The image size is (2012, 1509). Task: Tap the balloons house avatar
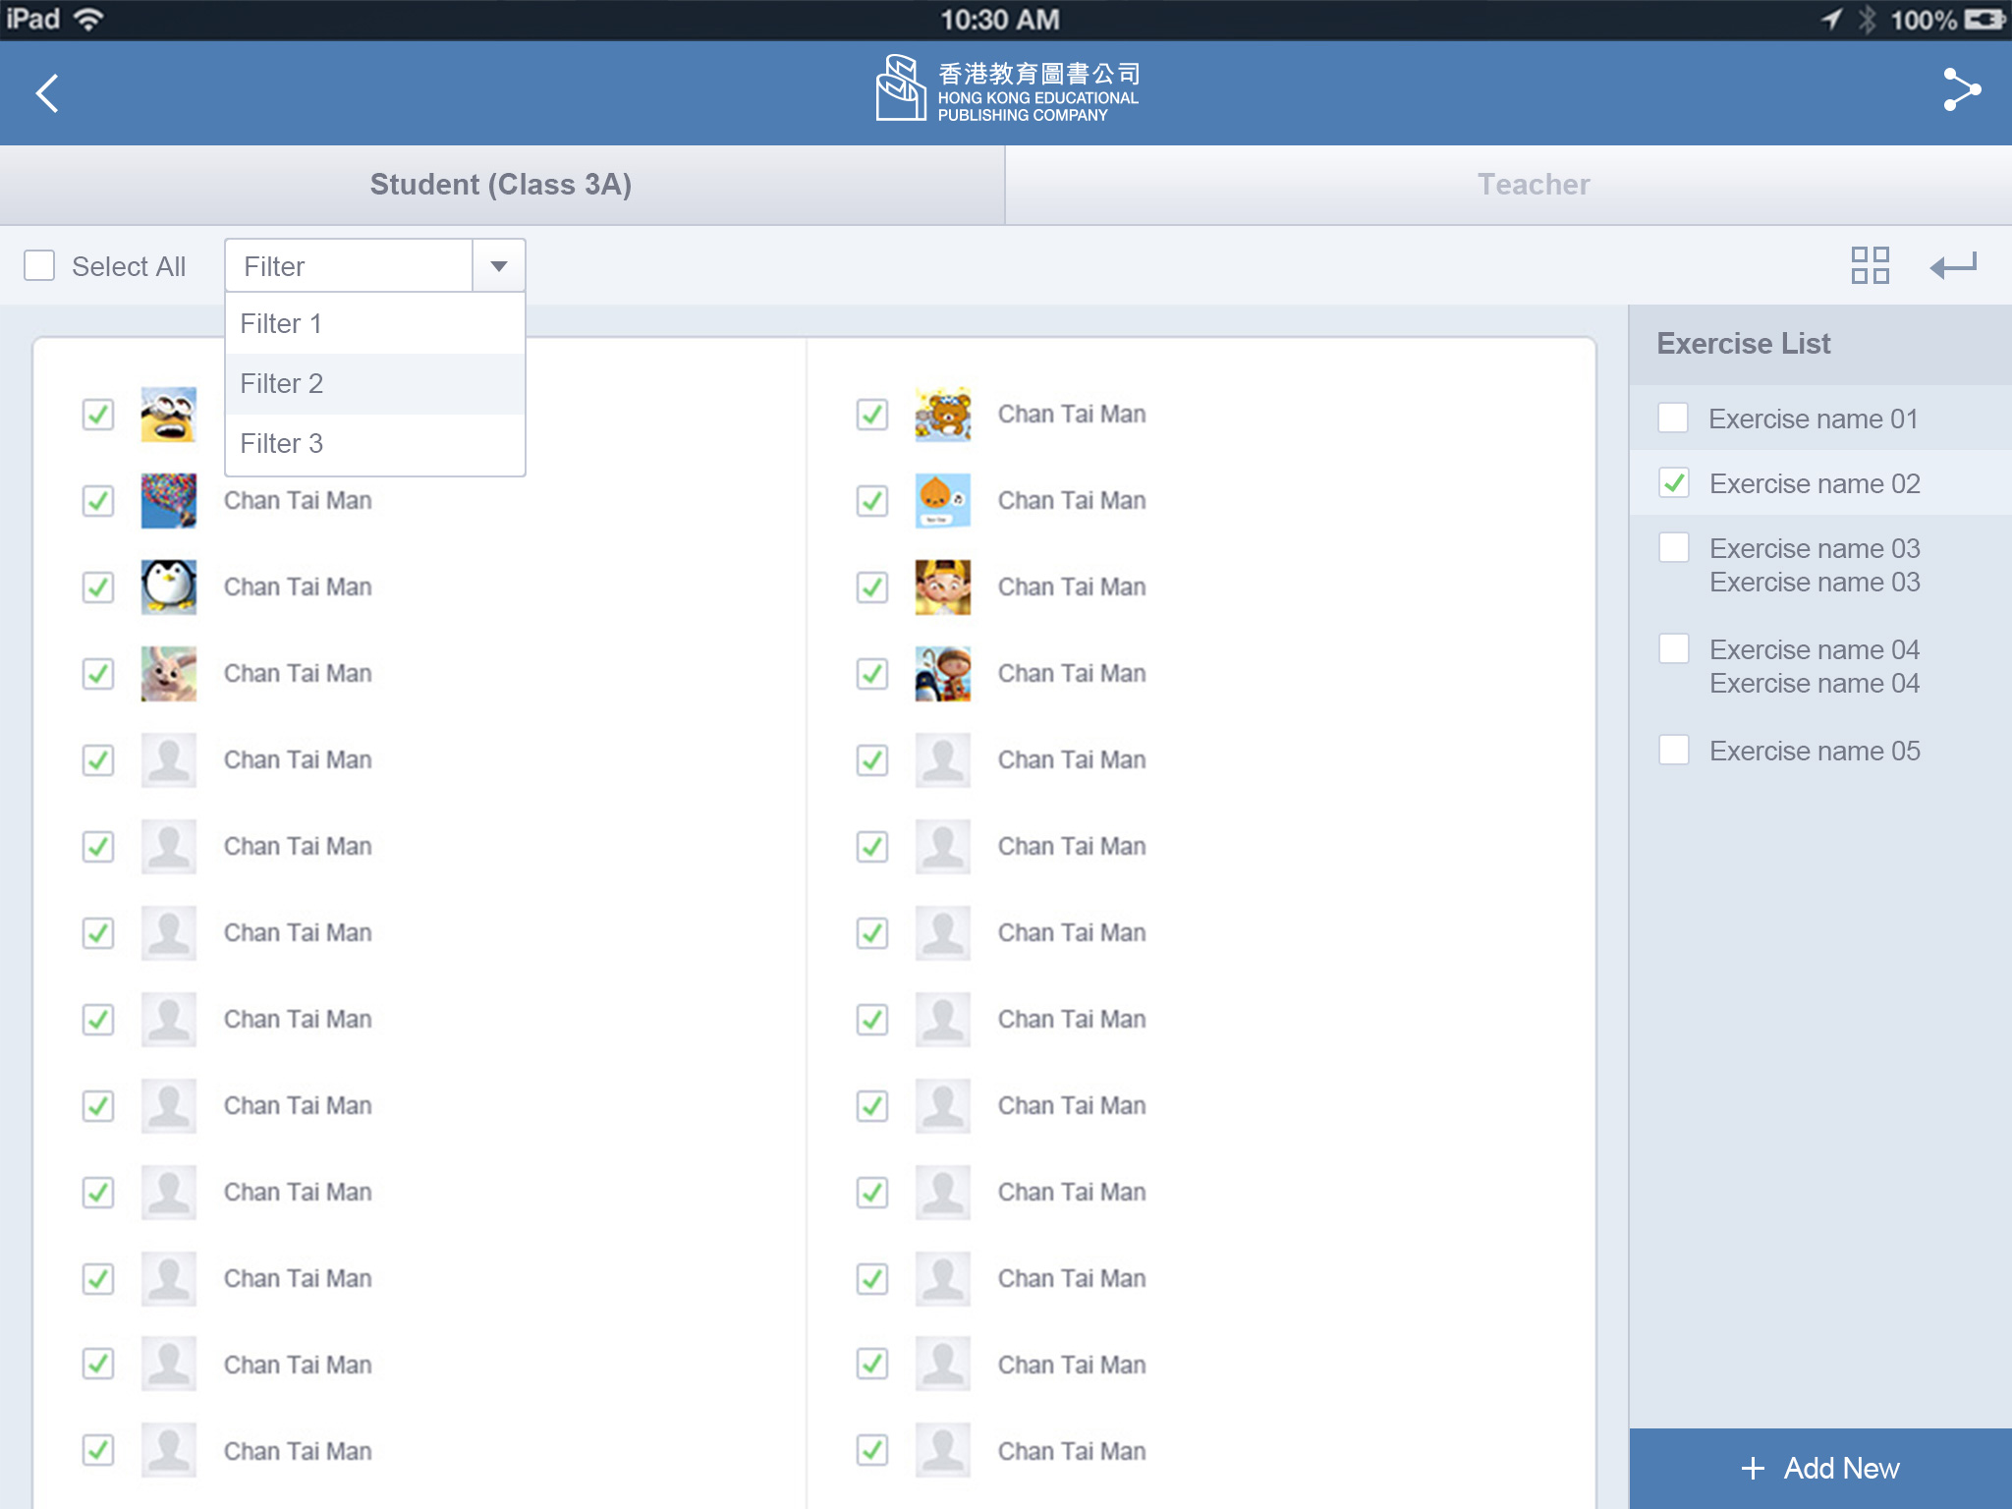pos(168,500)
